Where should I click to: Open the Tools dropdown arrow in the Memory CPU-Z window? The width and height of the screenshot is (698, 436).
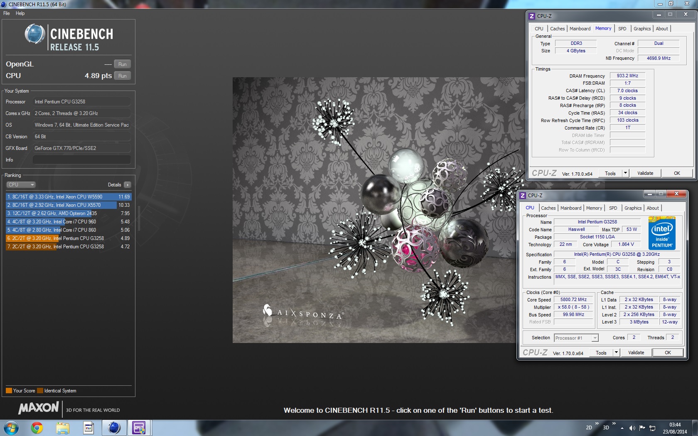click(x=625, y=174)
